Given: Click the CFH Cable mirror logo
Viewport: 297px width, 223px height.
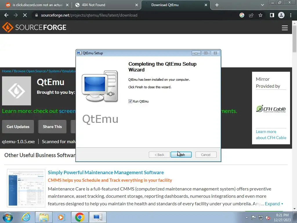Looking at the screenshot, I should coord(271,109).
